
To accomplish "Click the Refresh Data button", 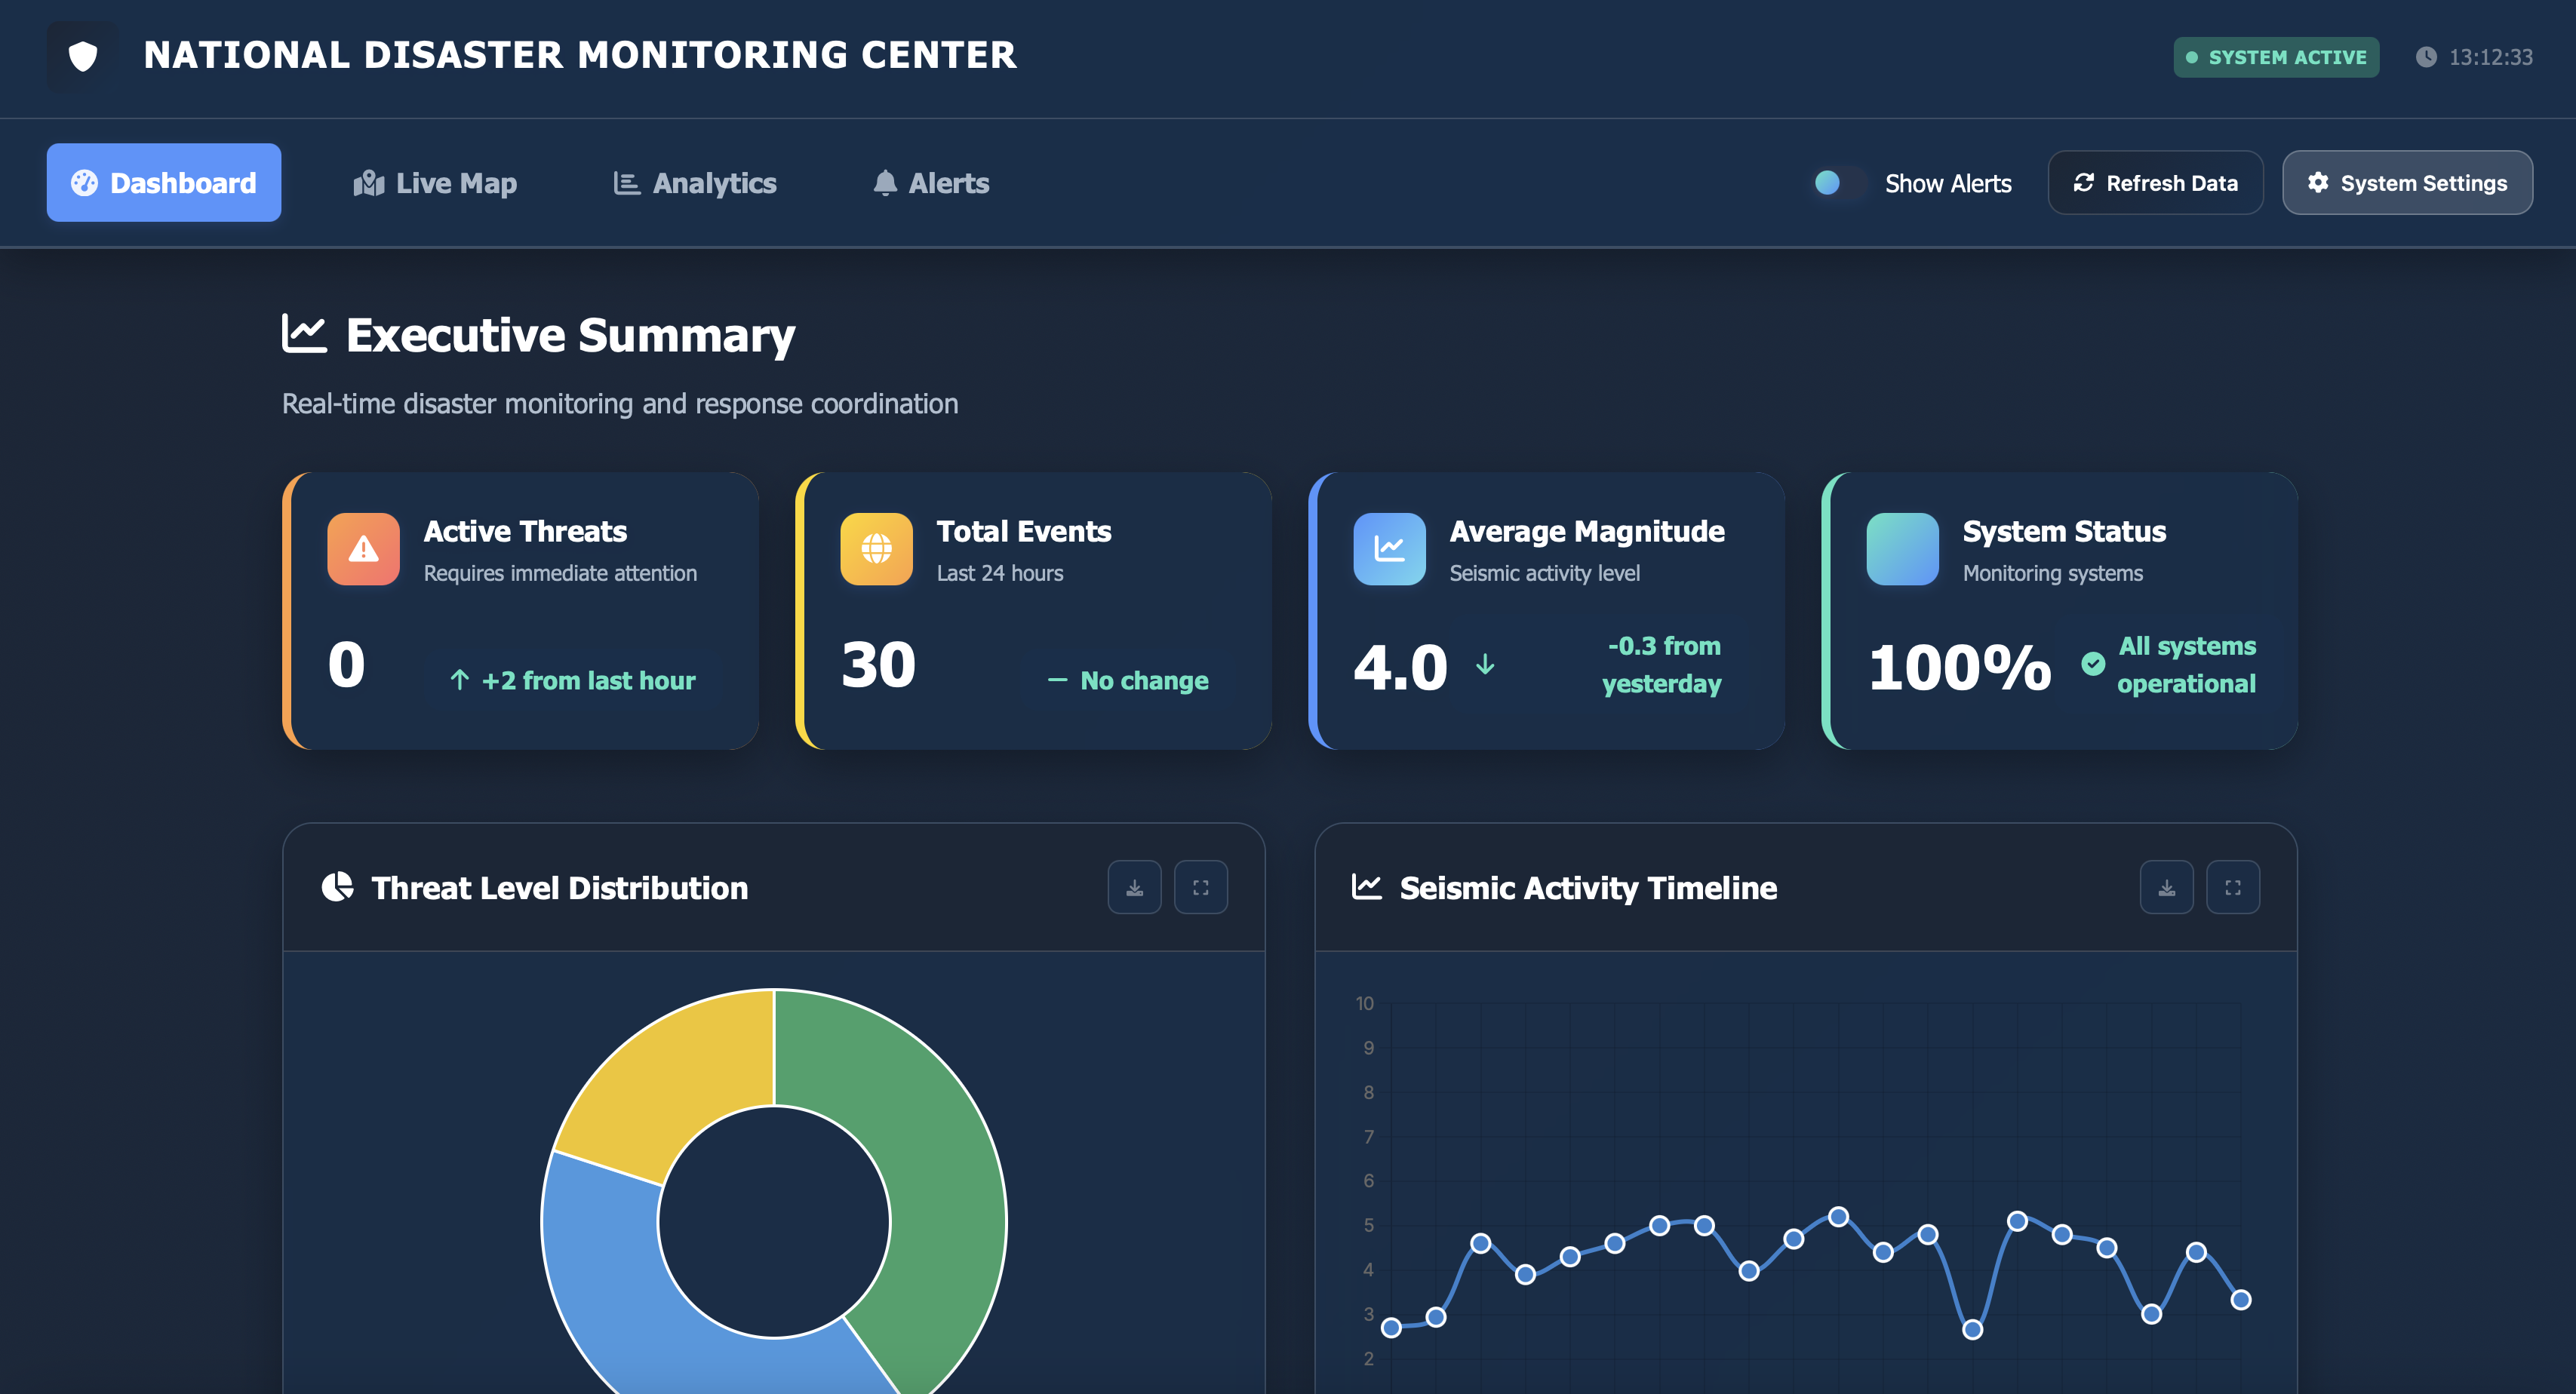I will tap(2155, 183).
